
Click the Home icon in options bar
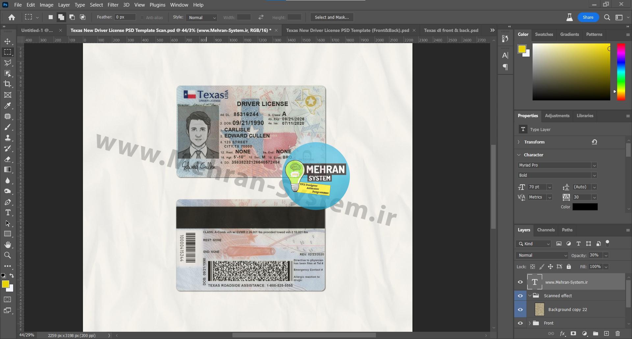tap(12, 17)
